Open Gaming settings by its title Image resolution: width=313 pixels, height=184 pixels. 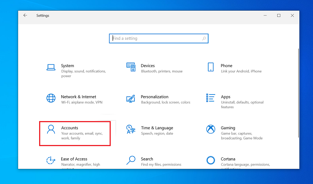coord(228,128)
